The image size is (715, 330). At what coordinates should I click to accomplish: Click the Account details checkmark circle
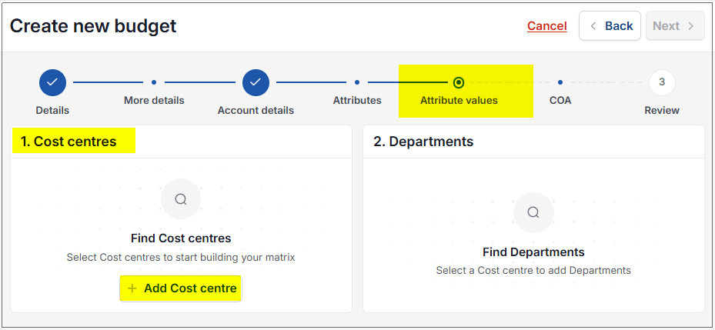pyautogui.click(x=256, y=82)
